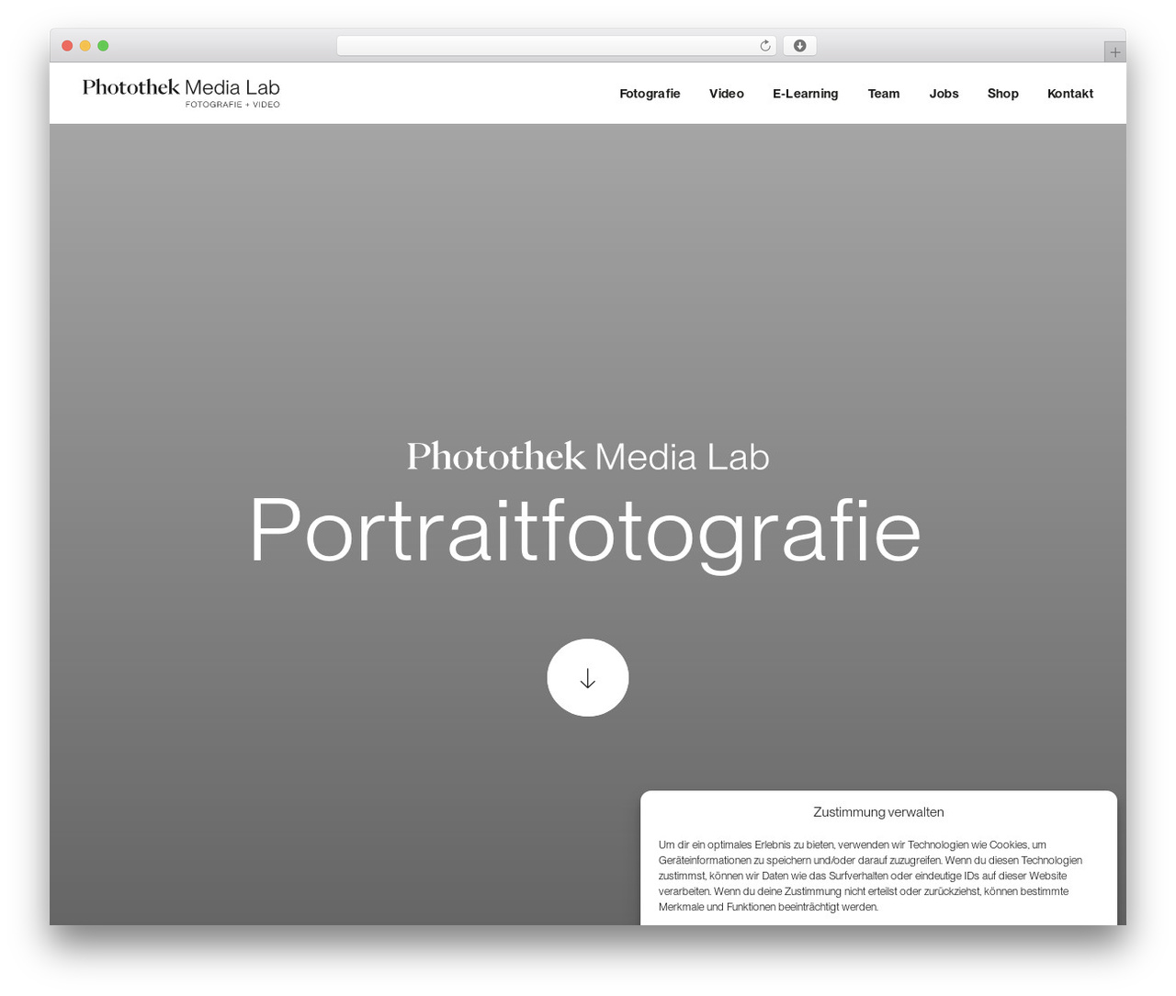Click the hero Photothek Media Lab title
The height and width of the screenshot is (996, 1176).
(x=588, y=457)
